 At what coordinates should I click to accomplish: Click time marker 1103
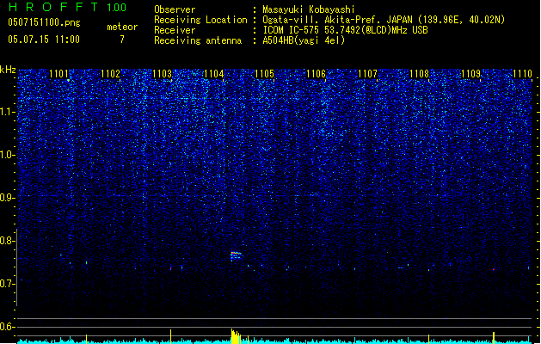click(x=163, y=74)
